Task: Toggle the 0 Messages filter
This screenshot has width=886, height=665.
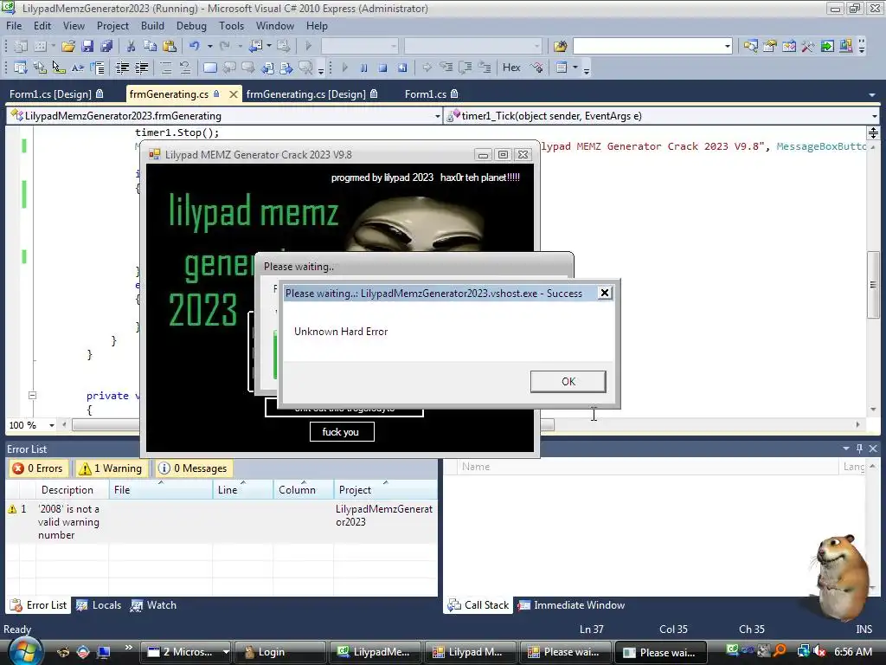Action: coord(193,468)
